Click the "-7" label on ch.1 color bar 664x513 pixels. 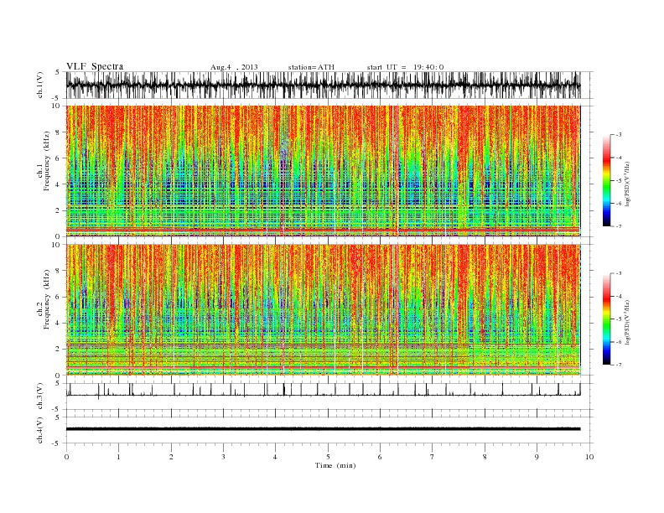pyautogui.click(x=618, y=226)
